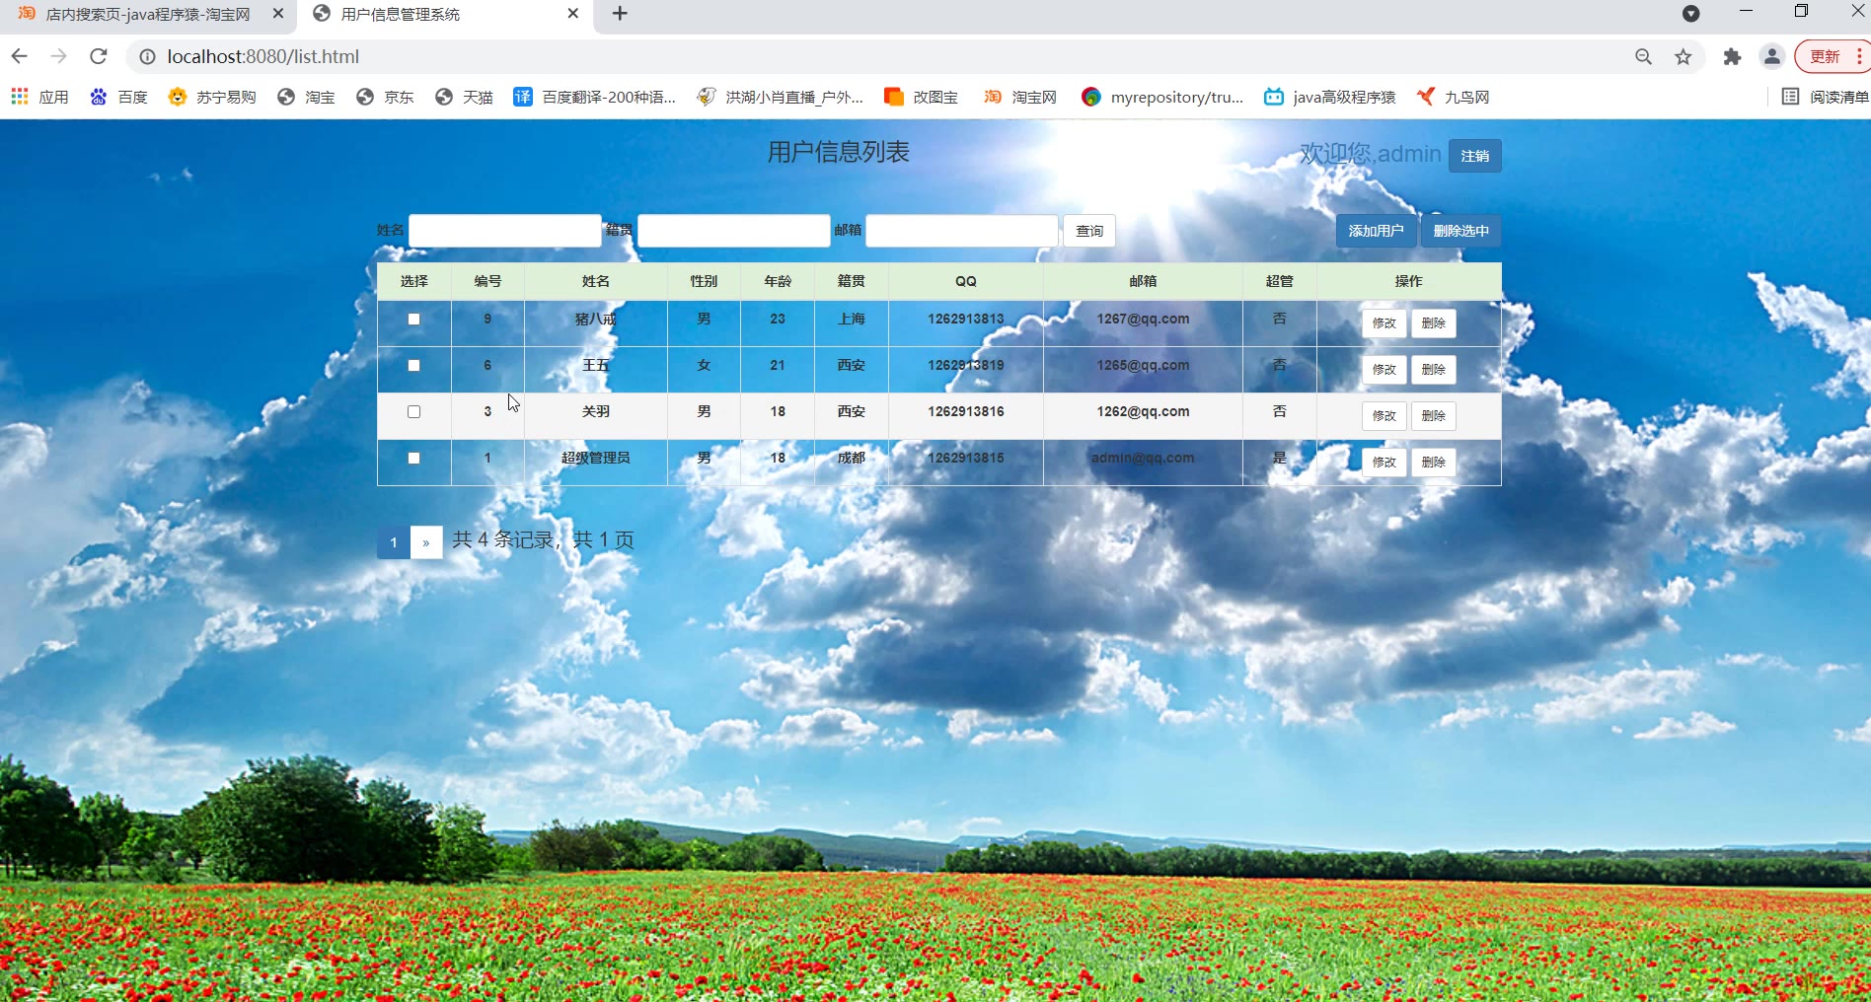The width and height of the screenshot is (1871, 1002).
Task: Open the tab search dropdown arrow
Action: coord(1690,14)
